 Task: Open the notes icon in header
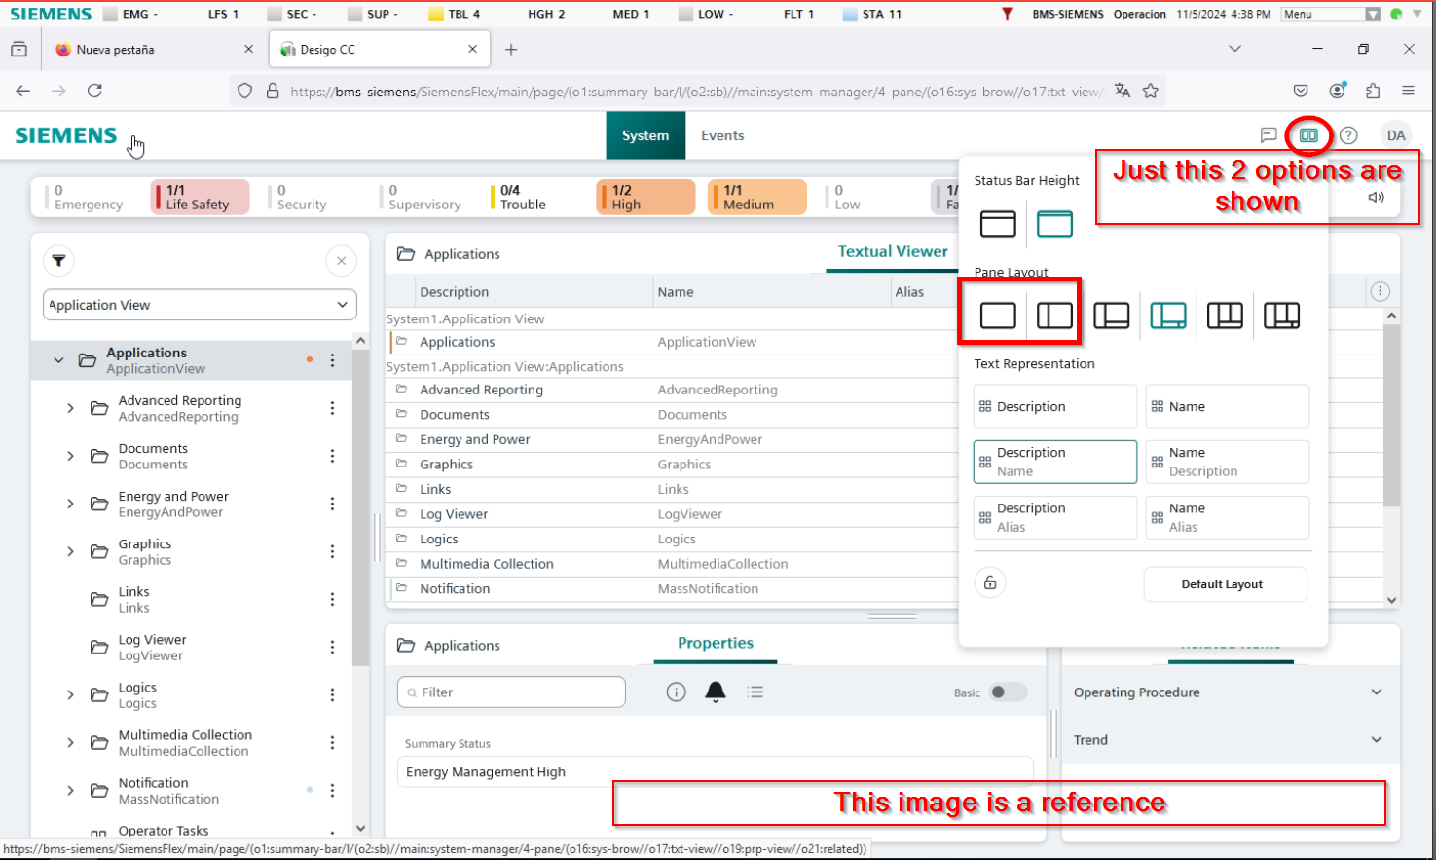click(1268, 135)
